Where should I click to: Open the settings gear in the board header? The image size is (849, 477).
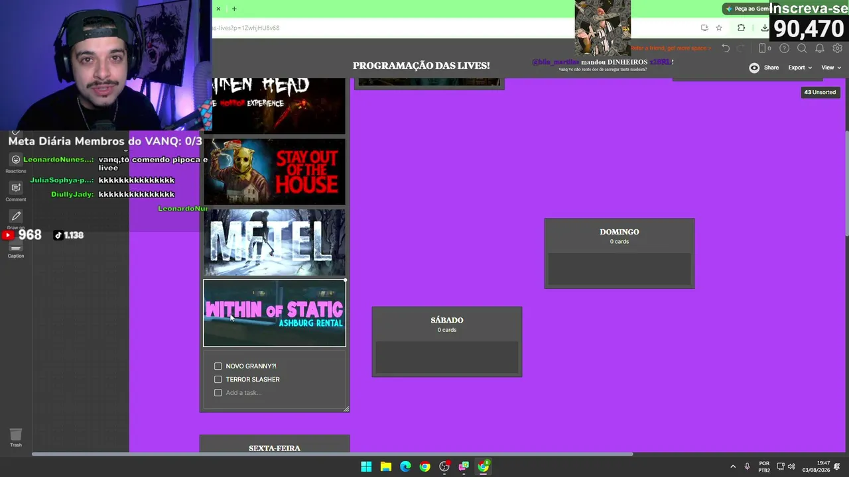tap(837, 48)
